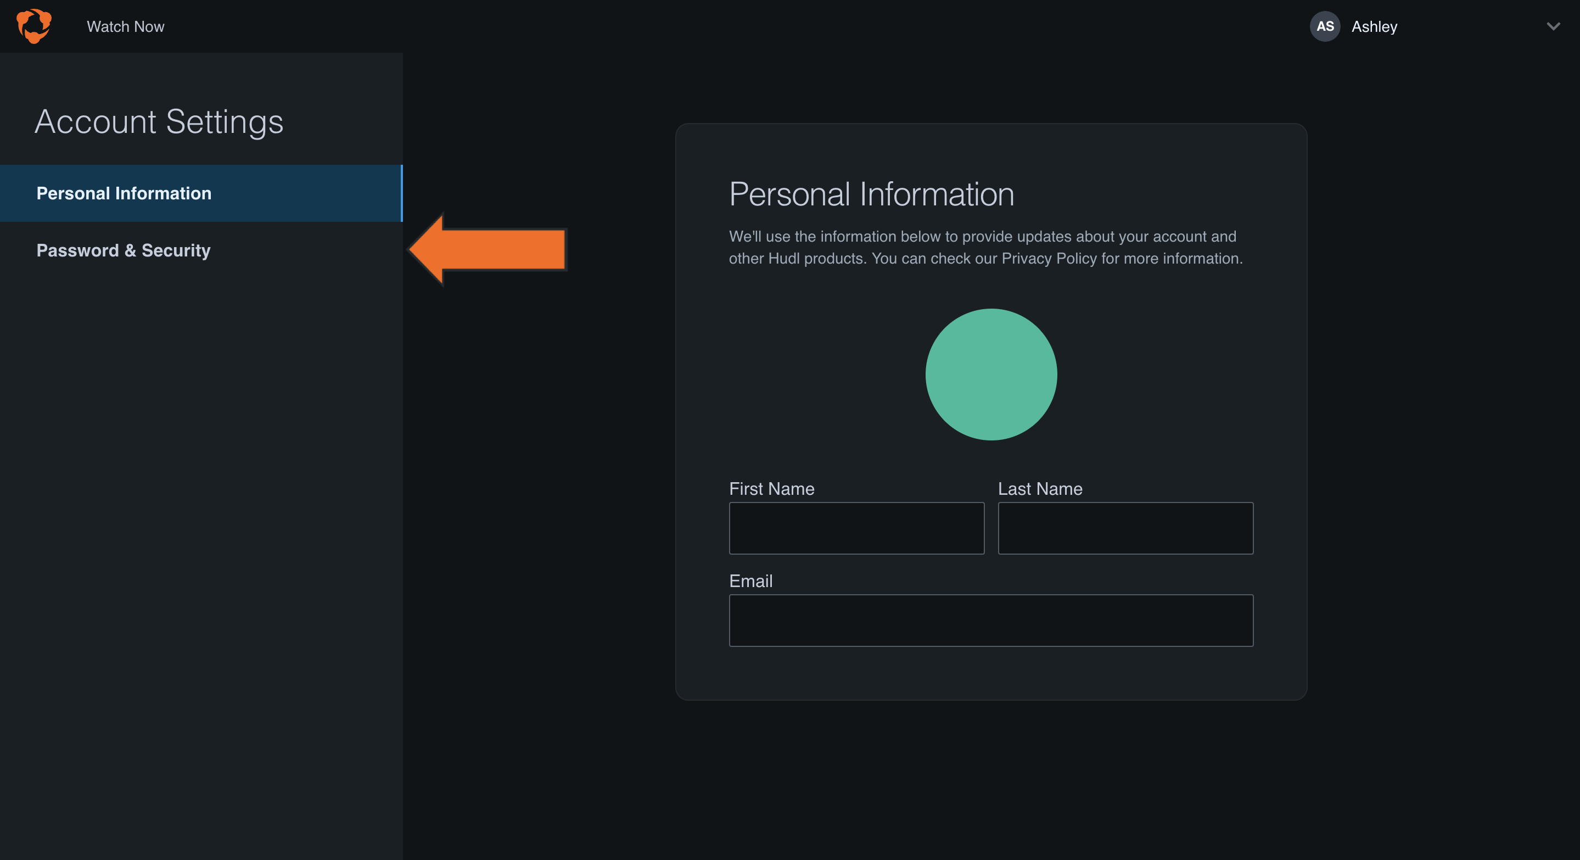The width and height of the screenshot is (1580, 860).
Task: Click the Hudl logo icon
Action: [35, 26]
